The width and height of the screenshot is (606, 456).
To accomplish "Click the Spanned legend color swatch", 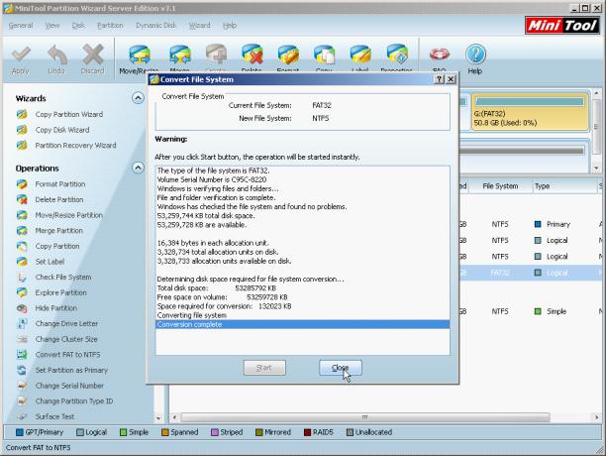I will [x=165, y=432].
